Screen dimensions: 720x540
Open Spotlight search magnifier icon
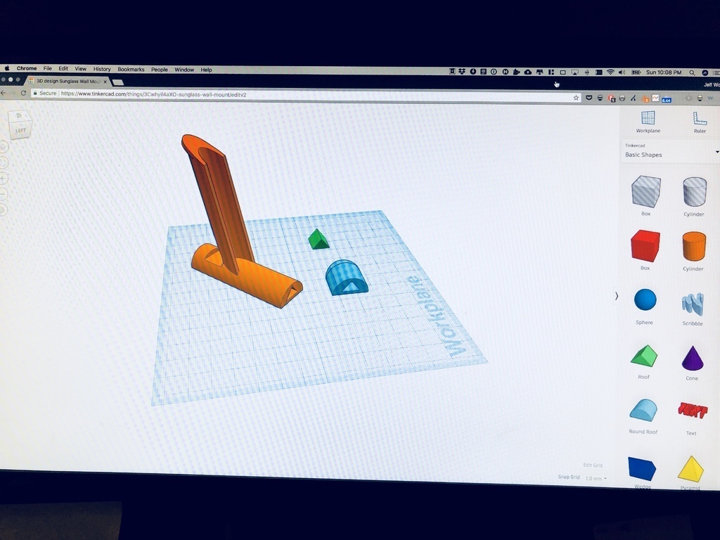[692, 72]
